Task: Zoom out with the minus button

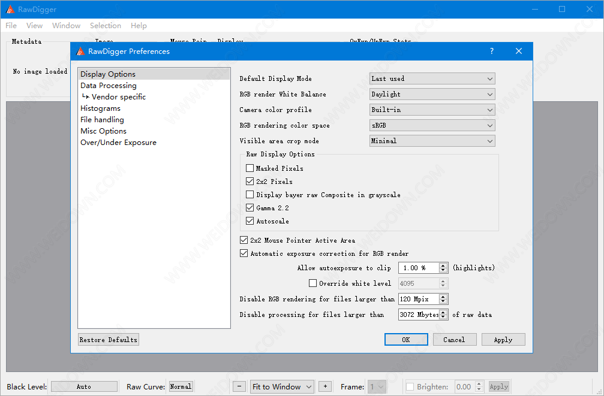Action: 239,386
